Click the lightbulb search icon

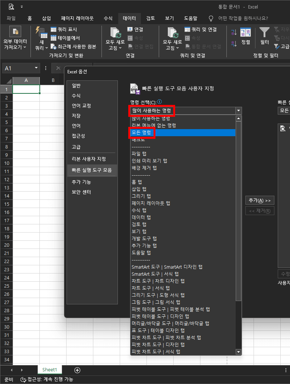[x=211, y=18]
